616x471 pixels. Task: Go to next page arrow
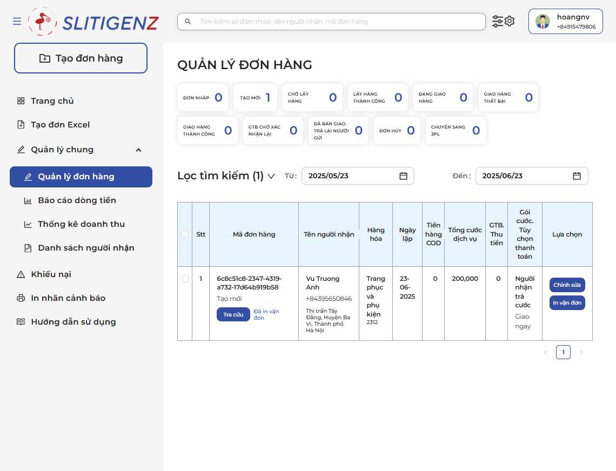click(x=581, y=352)
